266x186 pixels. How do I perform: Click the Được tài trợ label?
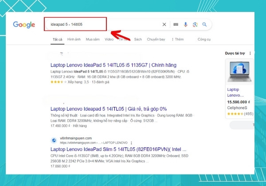(235, 53)
